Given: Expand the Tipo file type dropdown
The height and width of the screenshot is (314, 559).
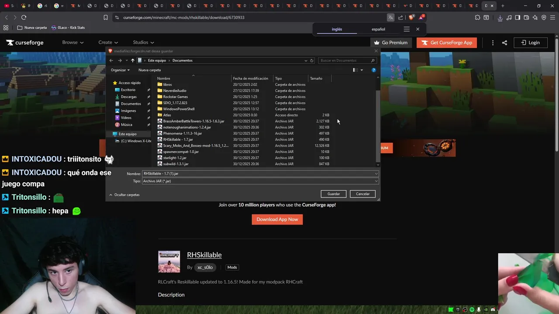Looking at the screenshot, I should (x=376, y=181).
